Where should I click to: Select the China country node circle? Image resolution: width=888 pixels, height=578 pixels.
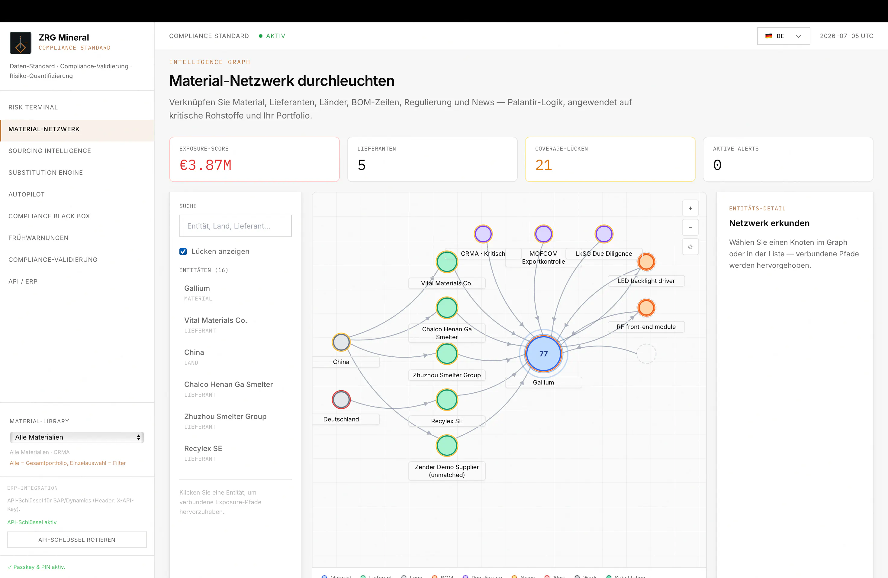(x=341, y=342)
